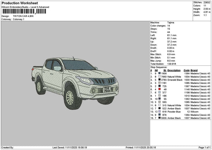
Task: Click the zoom value '1:1'
Action: 205,15
